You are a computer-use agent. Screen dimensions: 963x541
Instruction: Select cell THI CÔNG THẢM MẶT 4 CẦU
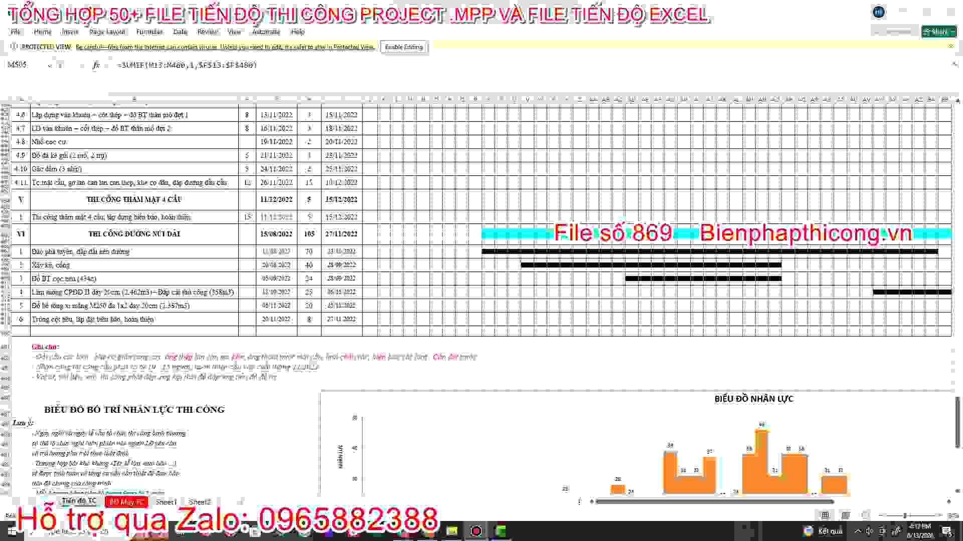point(134,199)
